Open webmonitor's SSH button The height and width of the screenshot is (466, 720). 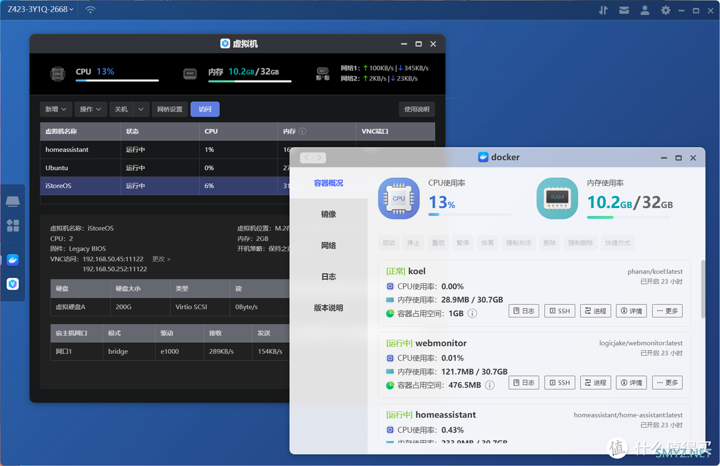coord(560,383)
